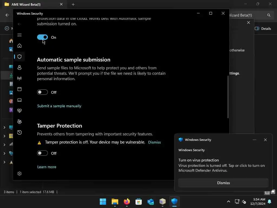Click '1 item selected 17.6 MB' status text
The height and width of the screenshot is (208, 277).
(x=37, y=192)
